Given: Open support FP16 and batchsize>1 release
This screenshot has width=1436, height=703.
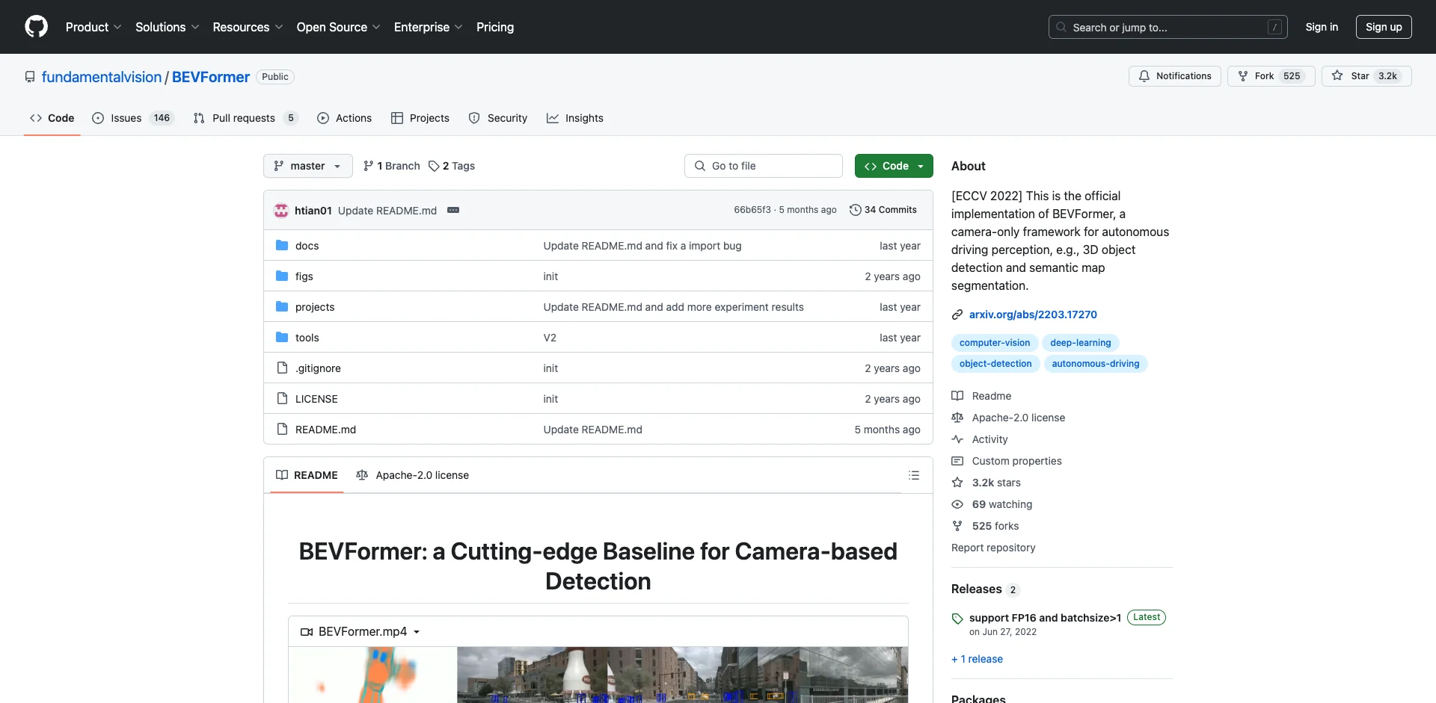Looking at the screenshot, I should (1045, 618).
